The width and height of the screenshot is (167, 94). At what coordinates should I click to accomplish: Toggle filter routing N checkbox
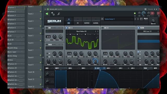(138, 58)
